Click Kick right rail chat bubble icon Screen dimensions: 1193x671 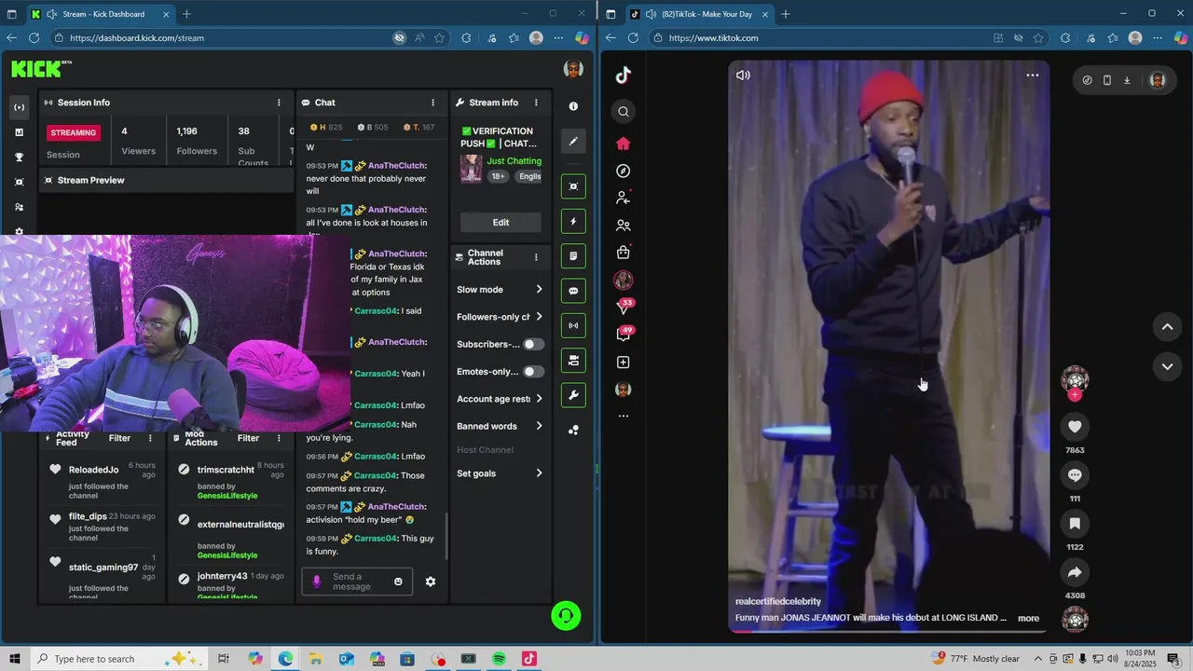[x=573, y=291]
